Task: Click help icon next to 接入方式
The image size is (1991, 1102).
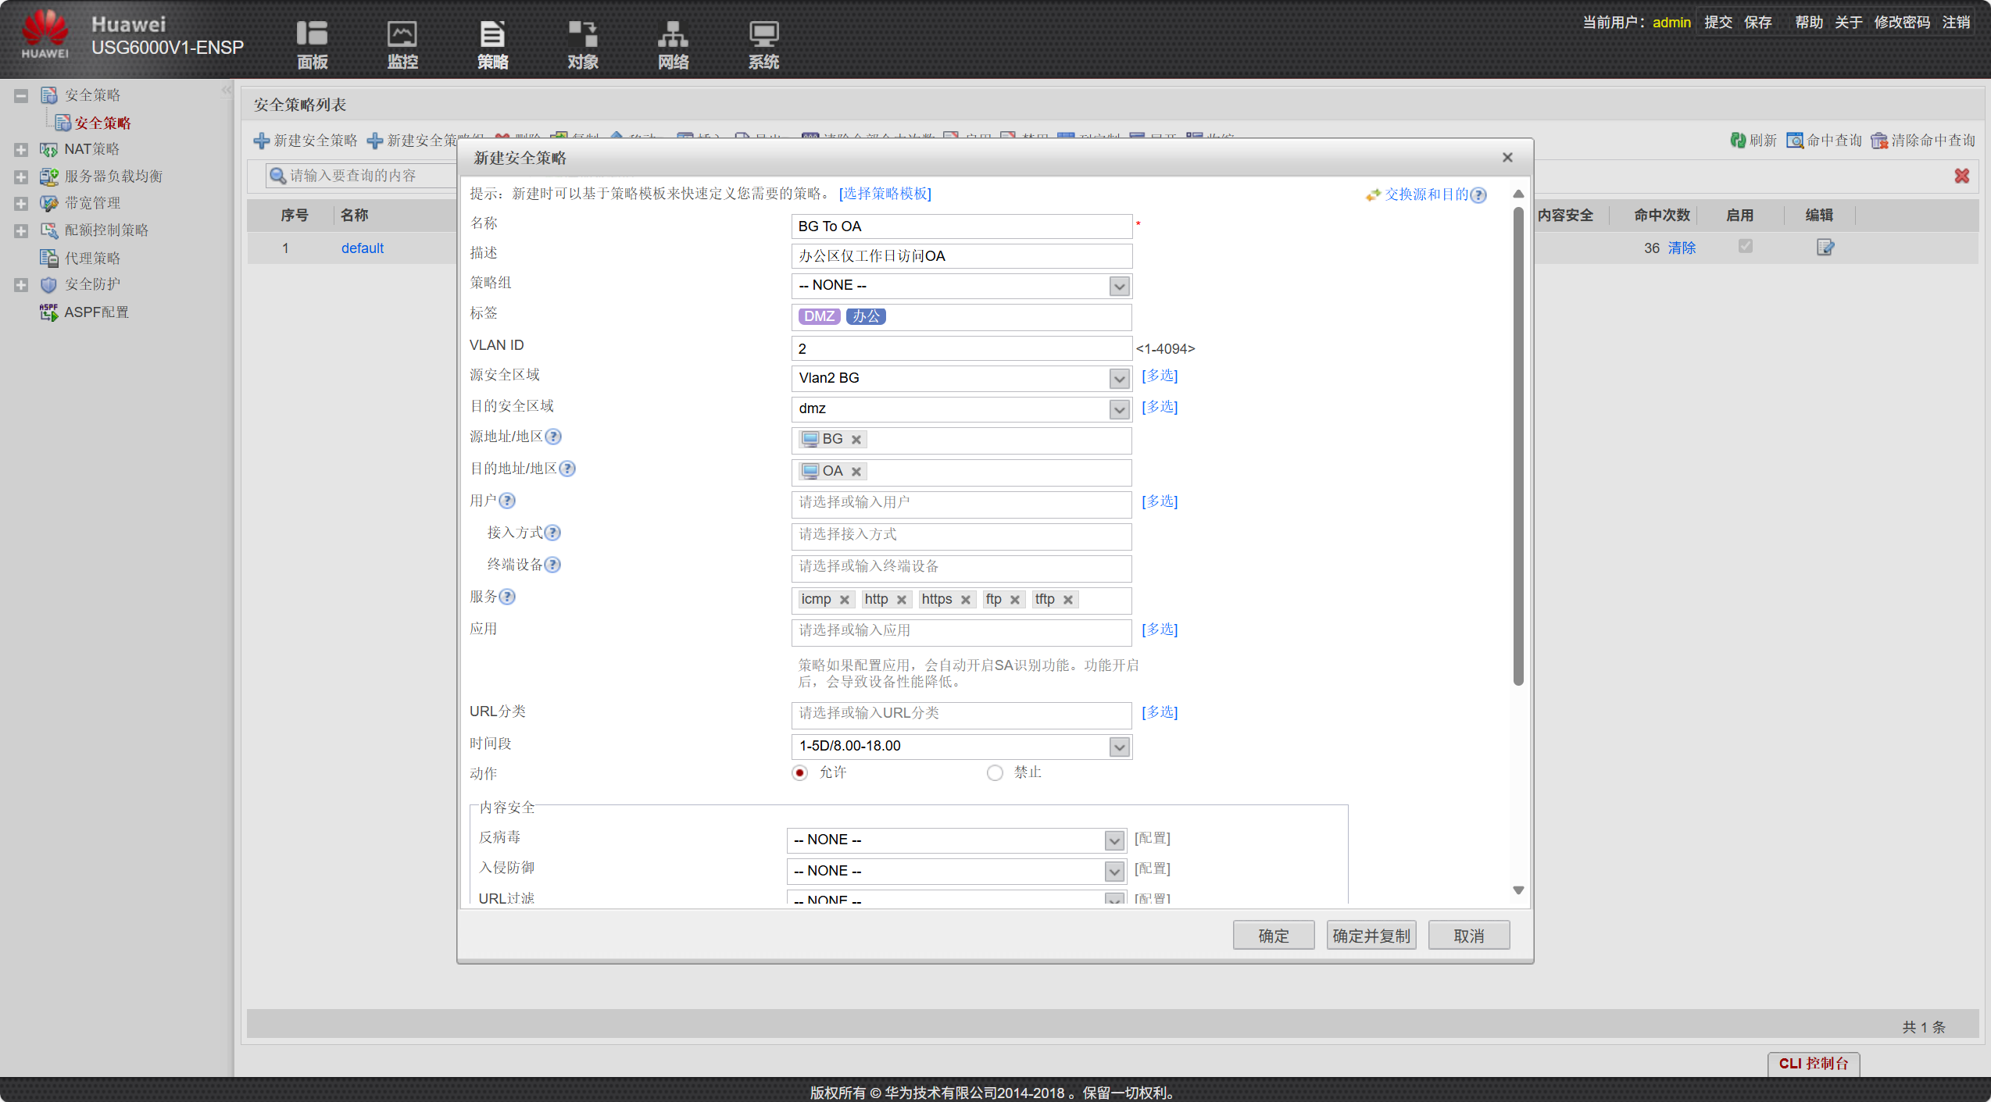Action: [552, 533]
